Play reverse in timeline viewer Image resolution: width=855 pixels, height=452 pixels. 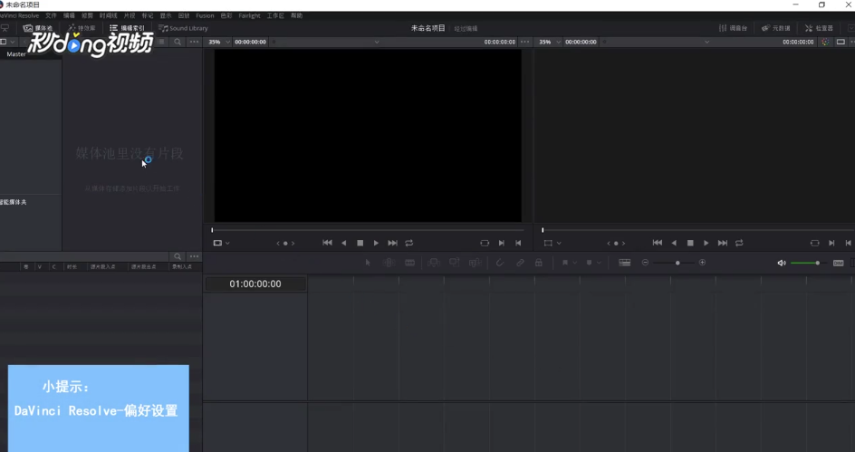click(674, 243)
